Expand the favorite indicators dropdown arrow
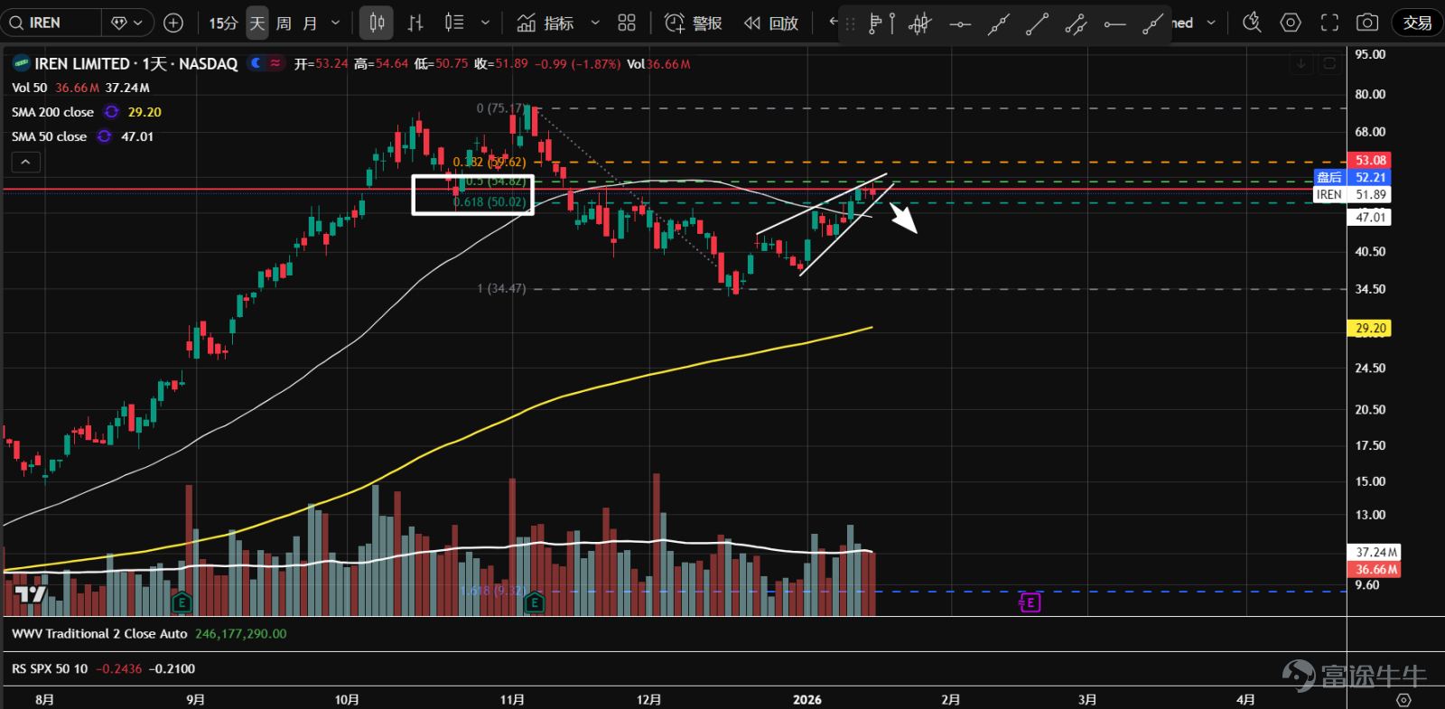Image resolution: width=1445 pixels, height=709 pixels. (x=595, y=23)
